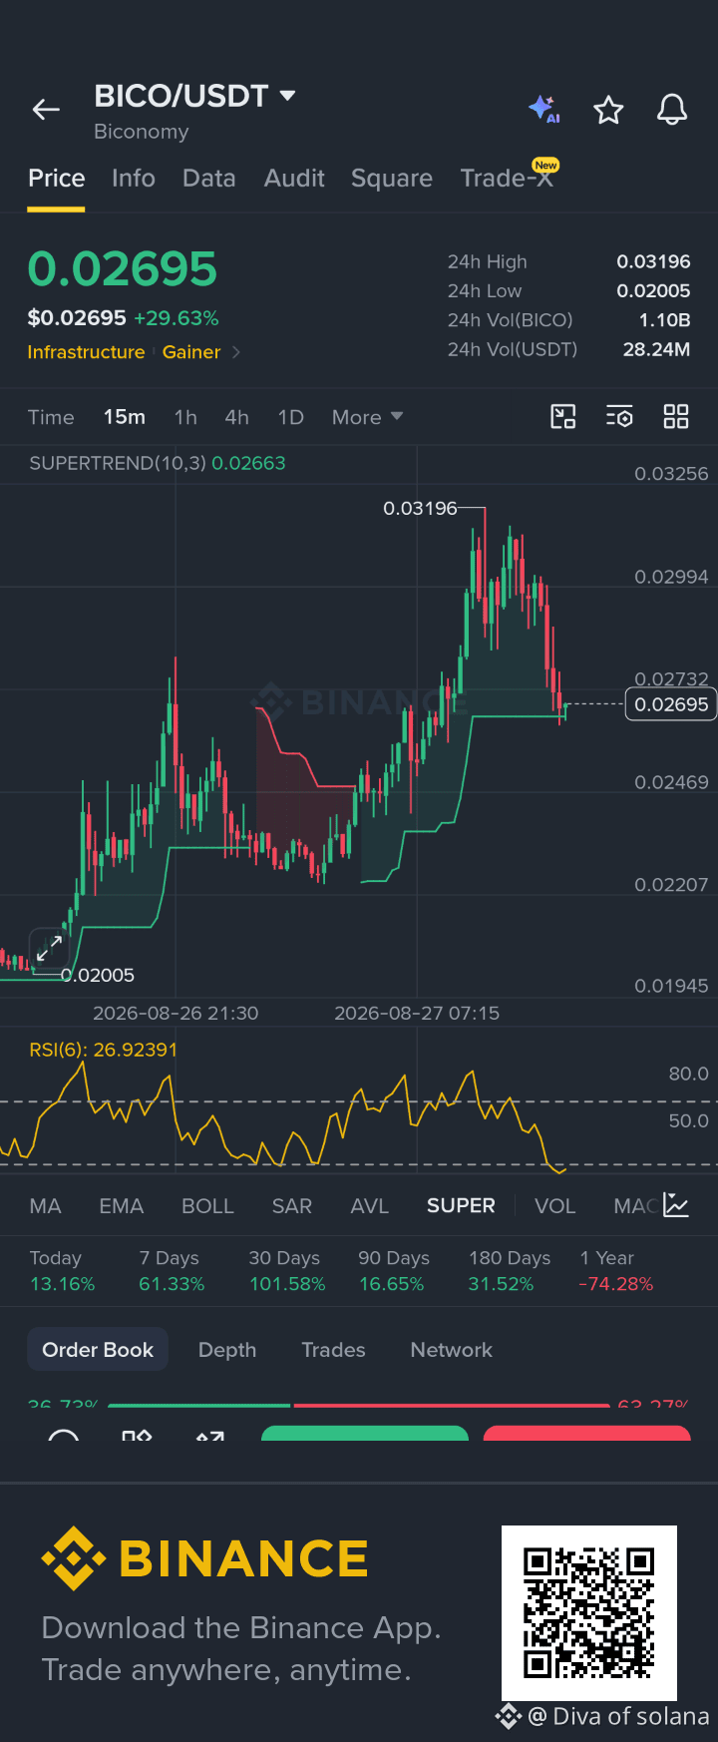Tap the 0.02005 low marker on chart
The image size is (718, 1742).
(98, 975)
